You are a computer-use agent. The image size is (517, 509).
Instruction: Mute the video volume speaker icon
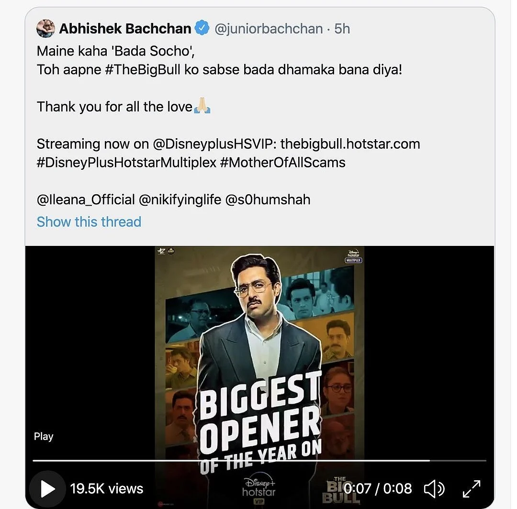click(x=434, y=488)
